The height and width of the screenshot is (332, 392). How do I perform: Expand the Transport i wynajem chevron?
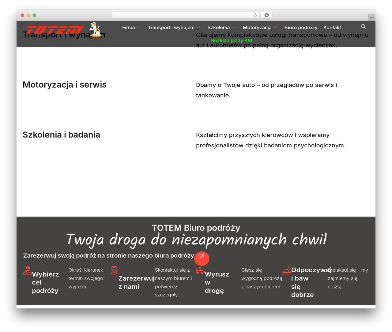198,28
